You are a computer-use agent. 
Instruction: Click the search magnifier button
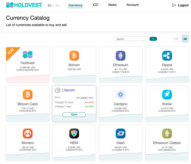point(153,39)
